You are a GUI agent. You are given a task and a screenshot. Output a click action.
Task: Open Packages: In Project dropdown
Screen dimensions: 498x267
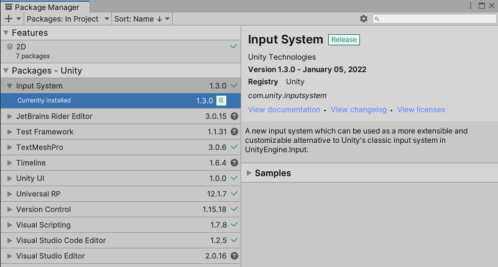pyautogui.click(x=68, y=19)
